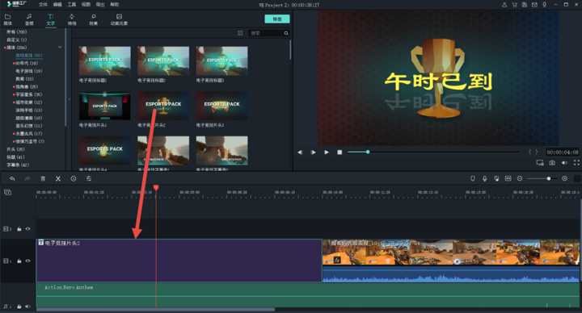582x313 pixels.
Task: Click timeline zoom out minus icon
Action: [520, 178]
